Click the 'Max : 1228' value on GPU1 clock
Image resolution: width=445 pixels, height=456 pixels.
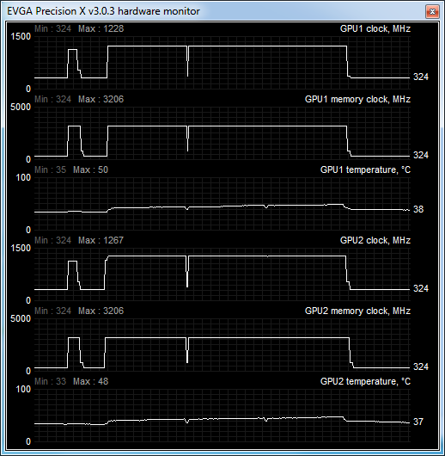[x=101, y=28]
